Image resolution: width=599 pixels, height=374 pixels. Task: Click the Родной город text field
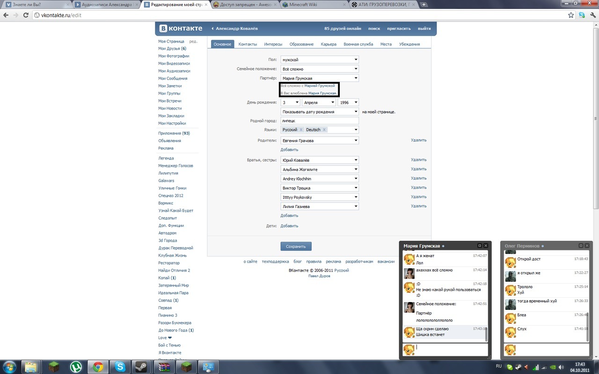pos(319,121)
